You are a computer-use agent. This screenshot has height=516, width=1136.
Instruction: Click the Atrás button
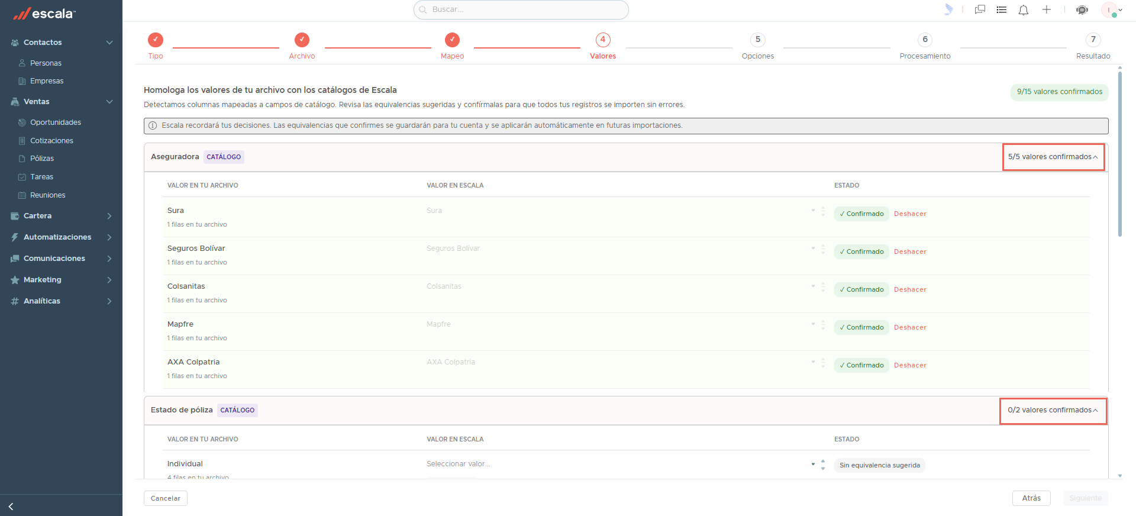pyautogui.click(x=1031, y=498)
